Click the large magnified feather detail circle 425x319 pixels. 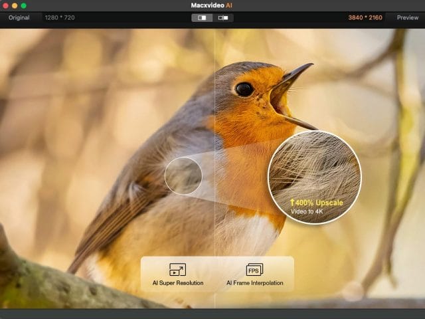tap(314, 166)
